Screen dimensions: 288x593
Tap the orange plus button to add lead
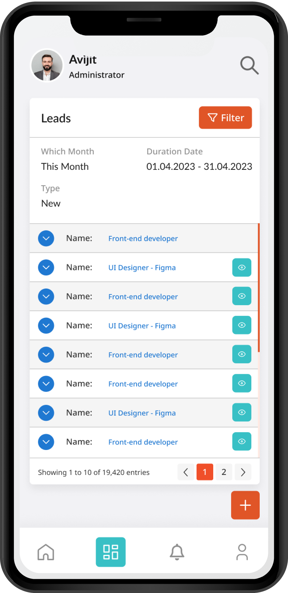245,505
